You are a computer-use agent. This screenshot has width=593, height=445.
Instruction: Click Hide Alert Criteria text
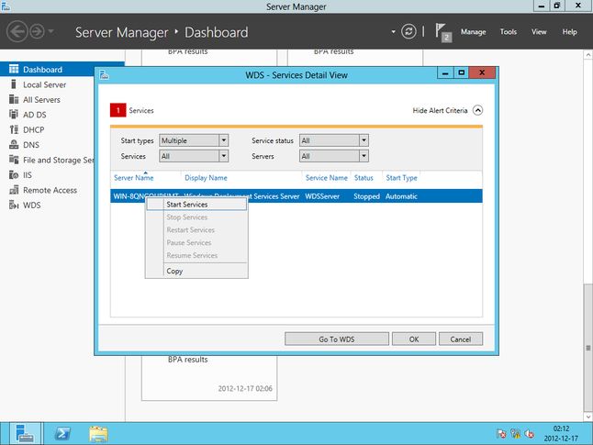[440, 110]
